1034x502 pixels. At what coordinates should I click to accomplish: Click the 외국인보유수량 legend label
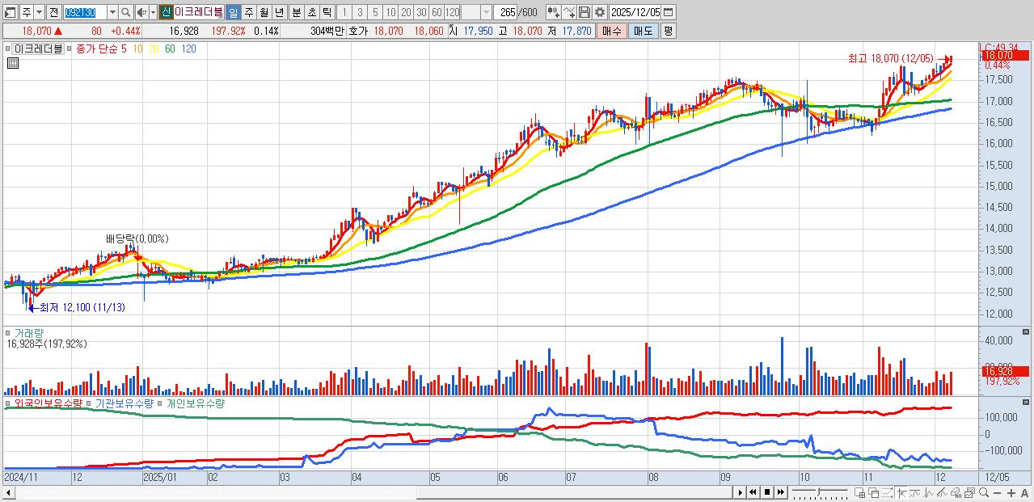click(x=49, y=403)
